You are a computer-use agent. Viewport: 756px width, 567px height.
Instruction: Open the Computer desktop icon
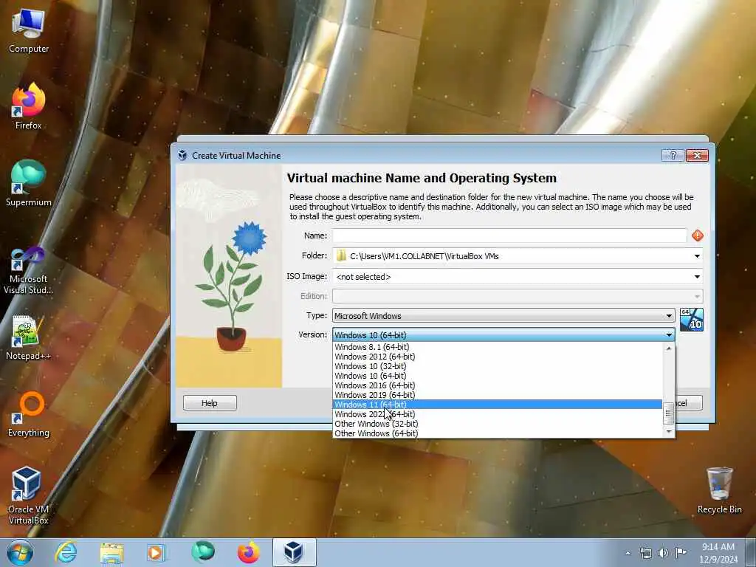pos(29,31)
